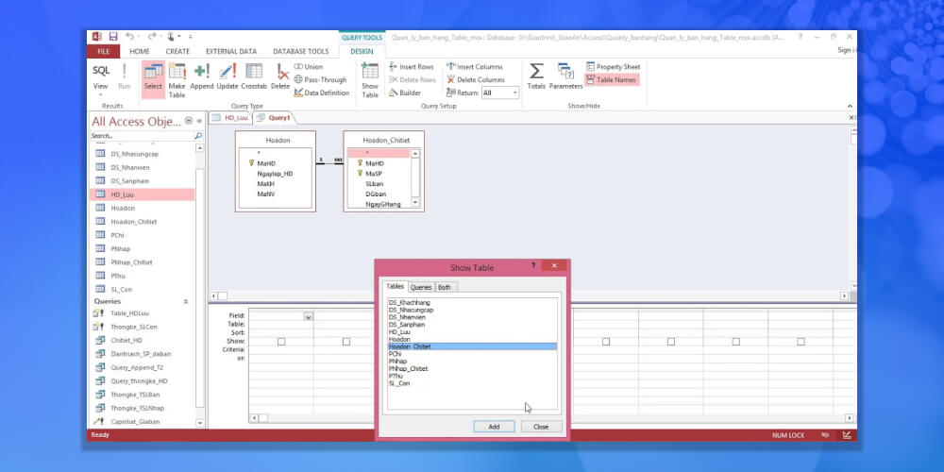Choose the Select query type

pos(153,79)
